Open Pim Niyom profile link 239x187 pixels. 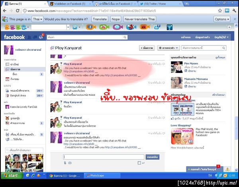[191, 63]
